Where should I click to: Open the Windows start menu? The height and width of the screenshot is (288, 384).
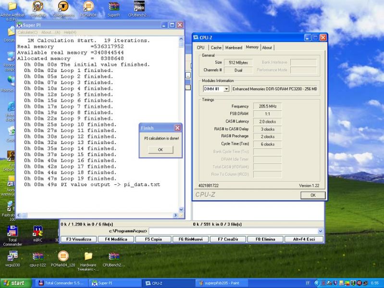[16, 283]
